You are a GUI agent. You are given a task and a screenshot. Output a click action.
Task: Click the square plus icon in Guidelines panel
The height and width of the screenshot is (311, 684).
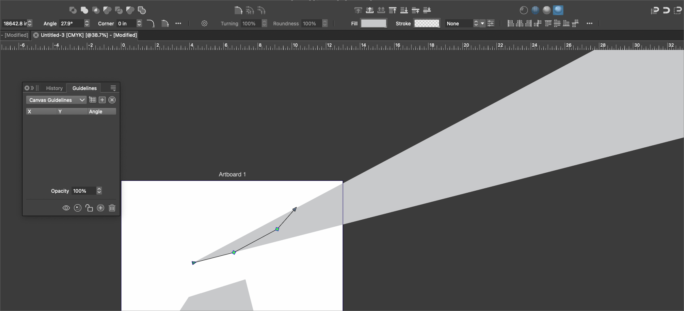coord(102,100)
